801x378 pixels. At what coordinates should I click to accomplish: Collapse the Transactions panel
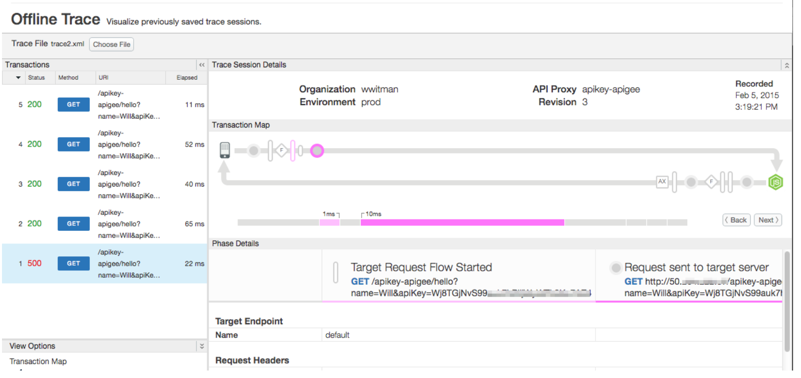[x=202, y=65]
